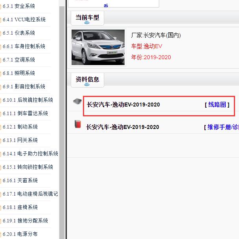This screenshot has height=239, width=239.
Task: Select the 当前车型 tab header
Action: 87,19
